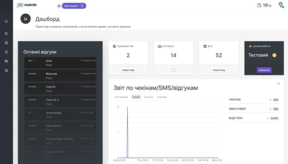Open Інна's two-star Pizza review

(60, 63)
